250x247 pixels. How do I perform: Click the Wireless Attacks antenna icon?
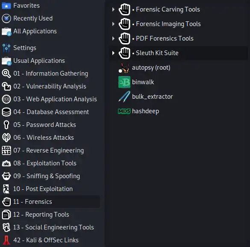(x=6, y=138)
